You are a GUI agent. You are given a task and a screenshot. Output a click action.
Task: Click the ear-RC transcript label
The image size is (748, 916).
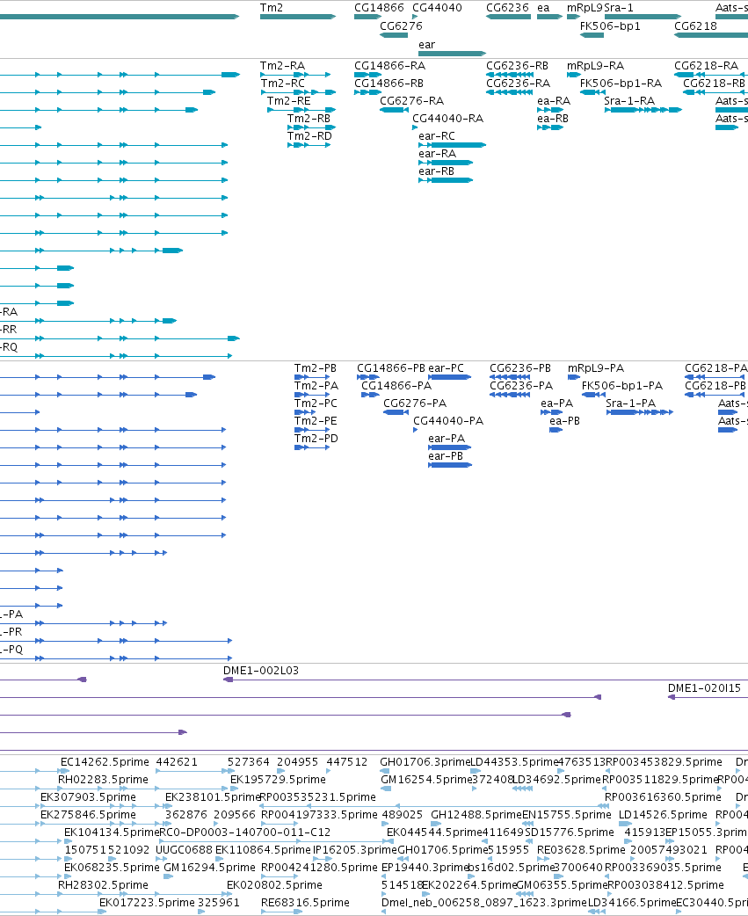pyautogui.click(x=437, y=135)
